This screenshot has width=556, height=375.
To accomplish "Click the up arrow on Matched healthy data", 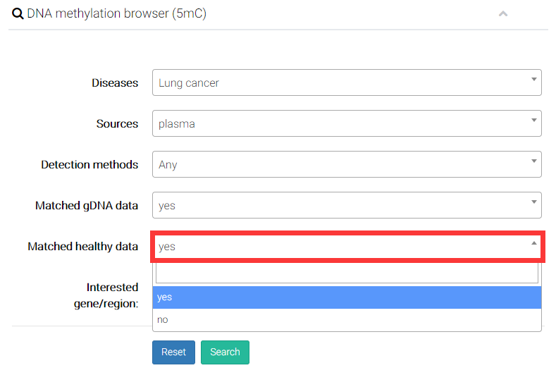I will 533,243.
